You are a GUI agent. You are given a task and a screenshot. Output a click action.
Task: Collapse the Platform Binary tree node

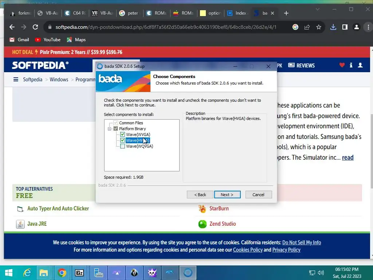[109, 129]
